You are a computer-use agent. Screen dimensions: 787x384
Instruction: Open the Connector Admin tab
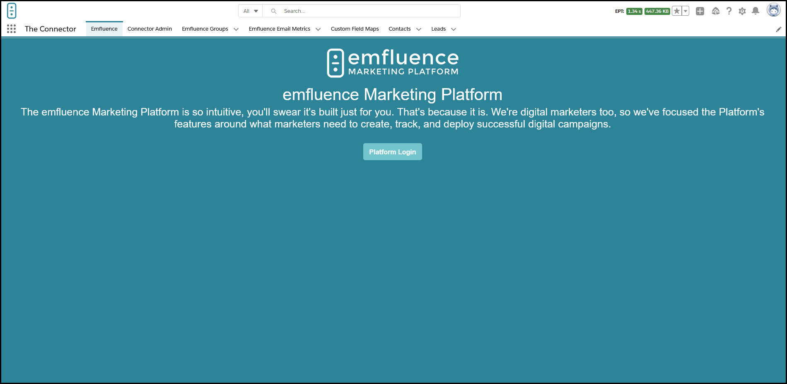click(x=150, y=29)
